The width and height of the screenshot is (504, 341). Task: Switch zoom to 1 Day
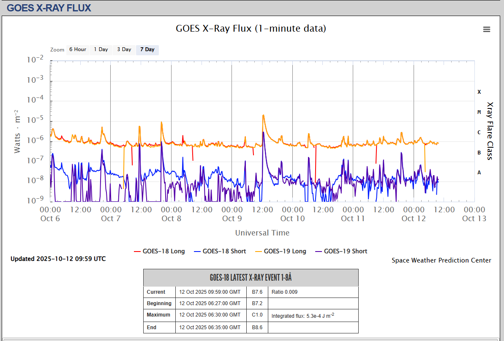[101, 50]
